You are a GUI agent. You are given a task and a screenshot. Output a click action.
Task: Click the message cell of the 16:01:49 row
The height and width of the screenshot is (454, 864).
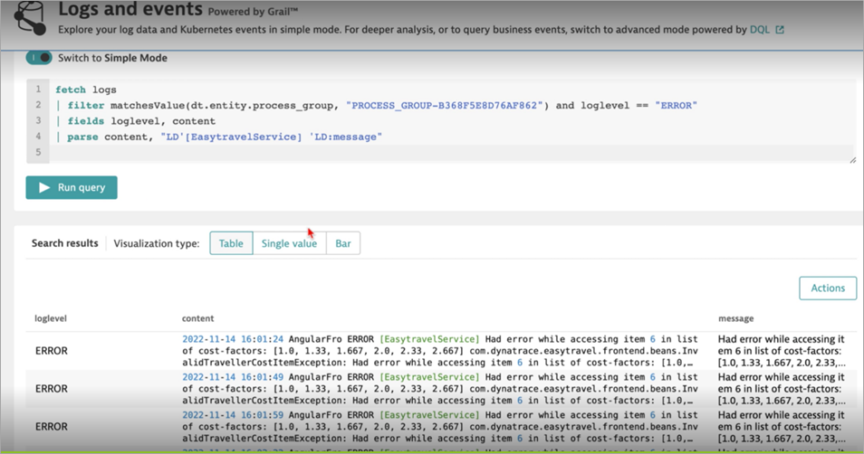coord(782,389)
